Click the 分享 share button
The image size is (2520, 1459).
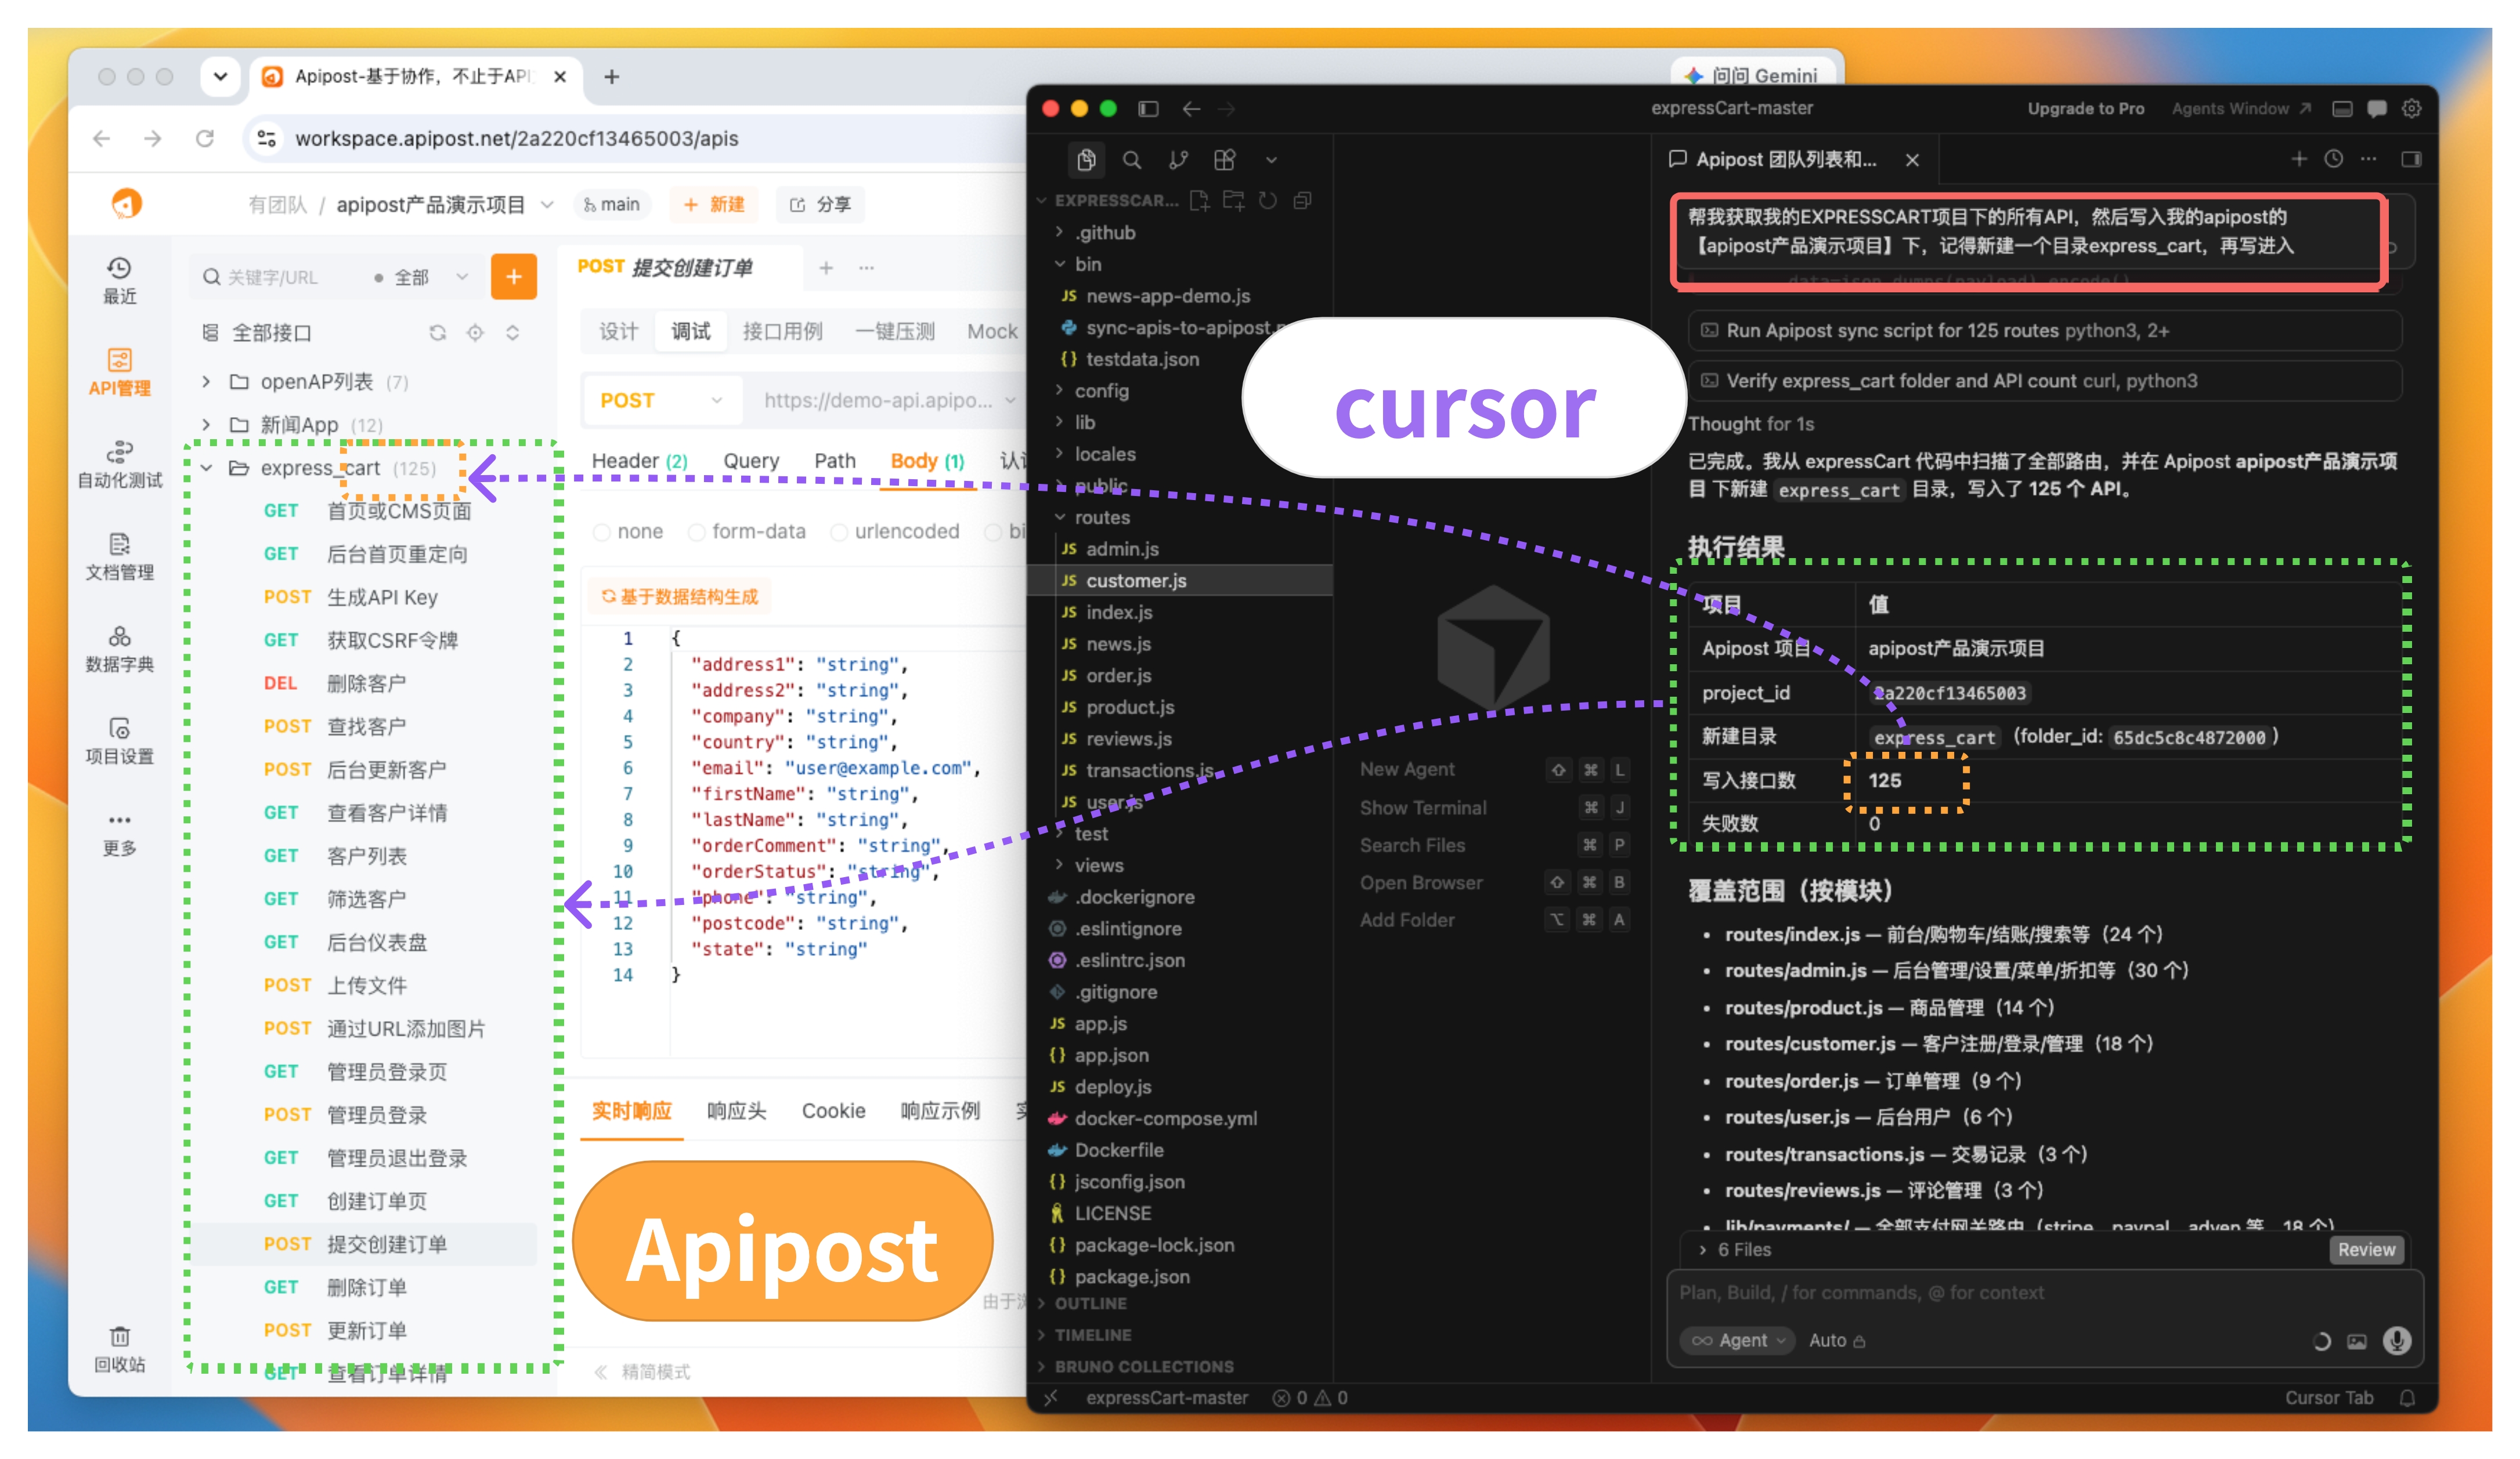pos(821,205)
